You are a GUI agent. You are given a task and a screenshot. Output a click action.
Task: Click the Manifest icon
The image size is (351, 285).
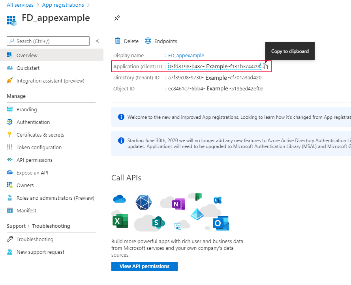click(9, 210)
